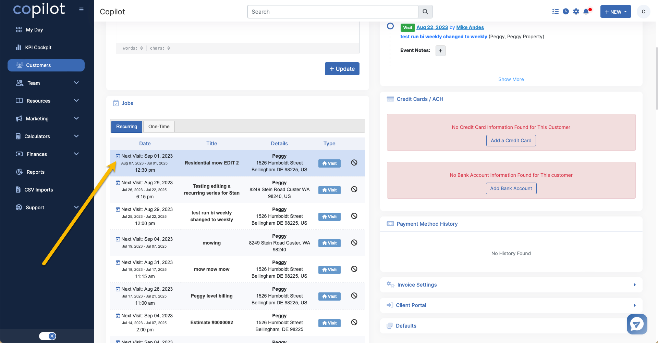Click the Credit Cards / ACH card icon
Viewport: 658px width, 343px height.
point(390,99)
